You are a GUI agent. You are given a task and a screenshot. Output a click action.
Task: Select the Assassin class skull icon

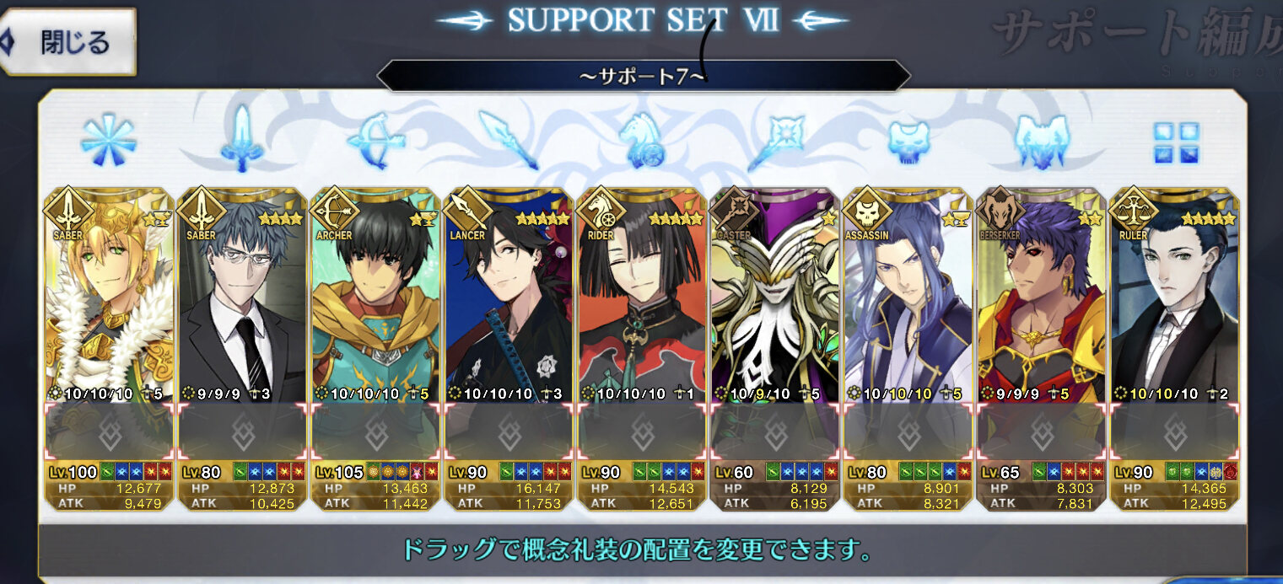point(908,140)
